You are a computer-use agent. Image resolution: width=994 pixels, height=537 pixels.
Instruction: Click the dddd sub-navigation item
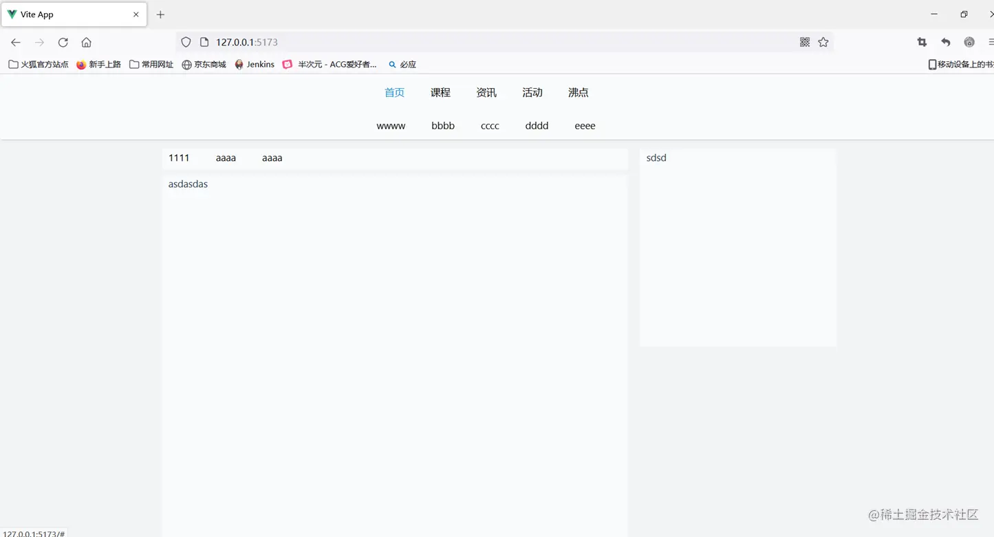537,126
